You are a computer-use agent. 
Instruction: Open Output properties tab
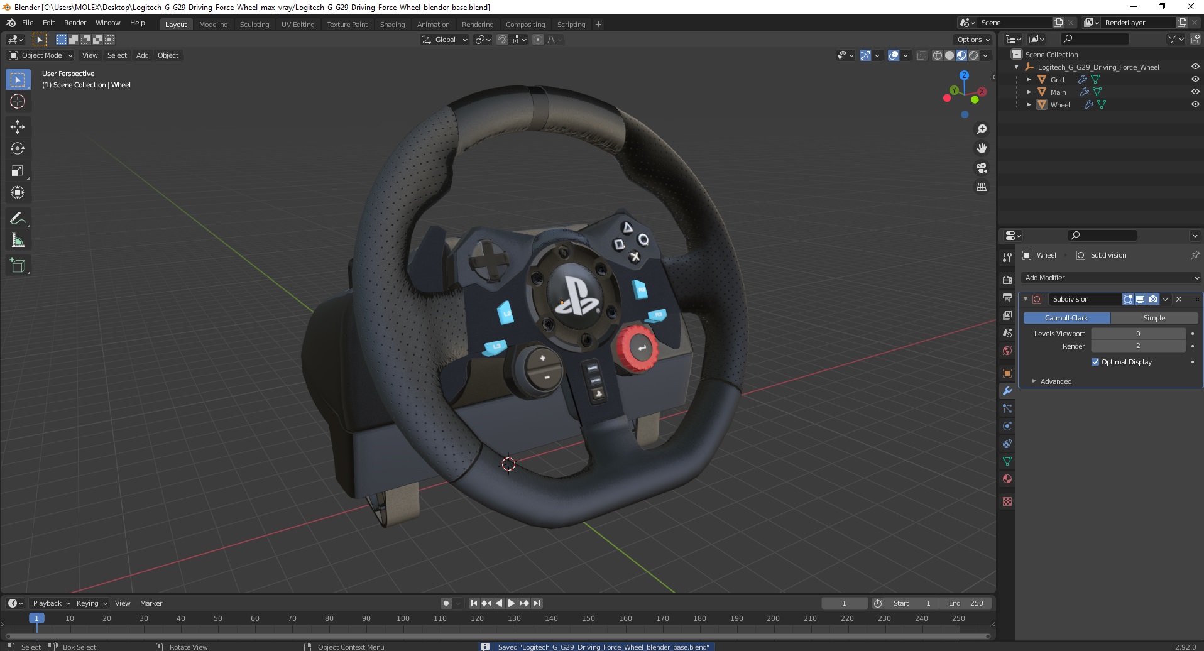[1007, 297]
